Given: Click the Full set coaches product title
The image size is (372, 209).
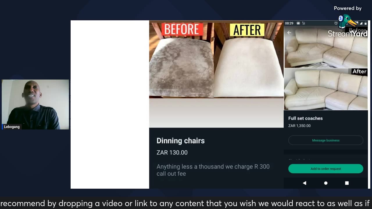Looking at the screenshot, I should pyautogui.click(x=305, y=118).
